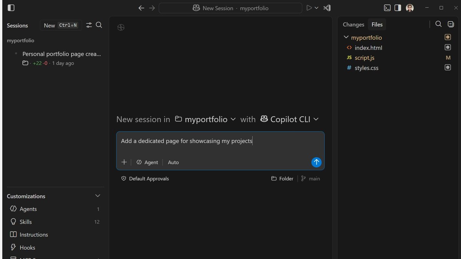Click the New Session myportfolio title bar box
461x259 pixels.
[x=230, y=8]
